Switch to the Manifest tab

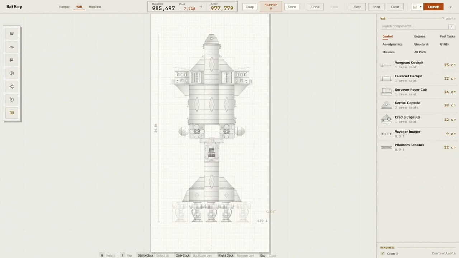click(x=95, y=7)
